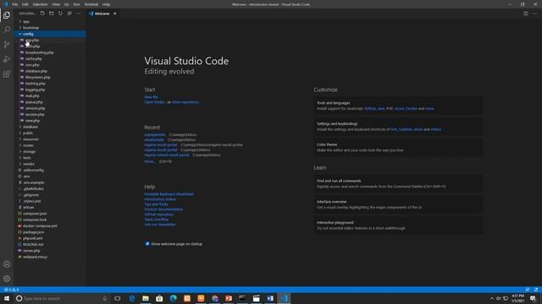Open the .gitignore file
Screen dimensions: 542x304
tap(30, 195)
